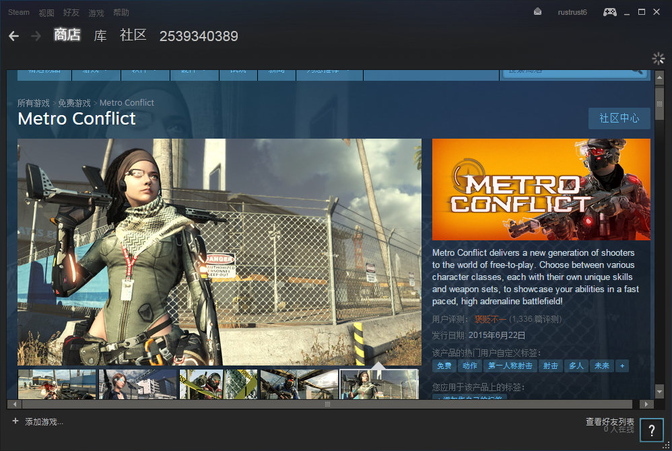Click the plus icon beside 添加游戏

click(x=15, y=421)
